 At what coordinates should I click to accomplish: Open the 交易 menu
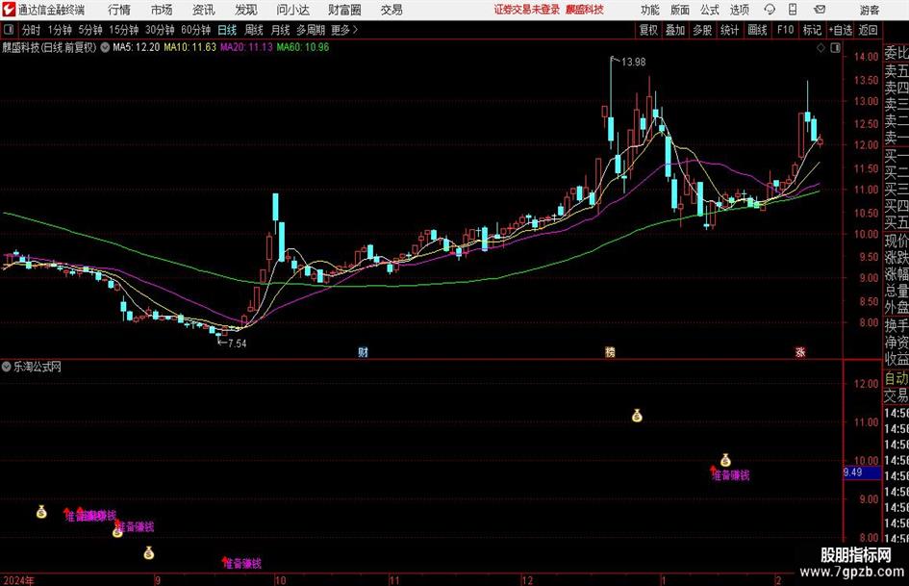point(391,10)
